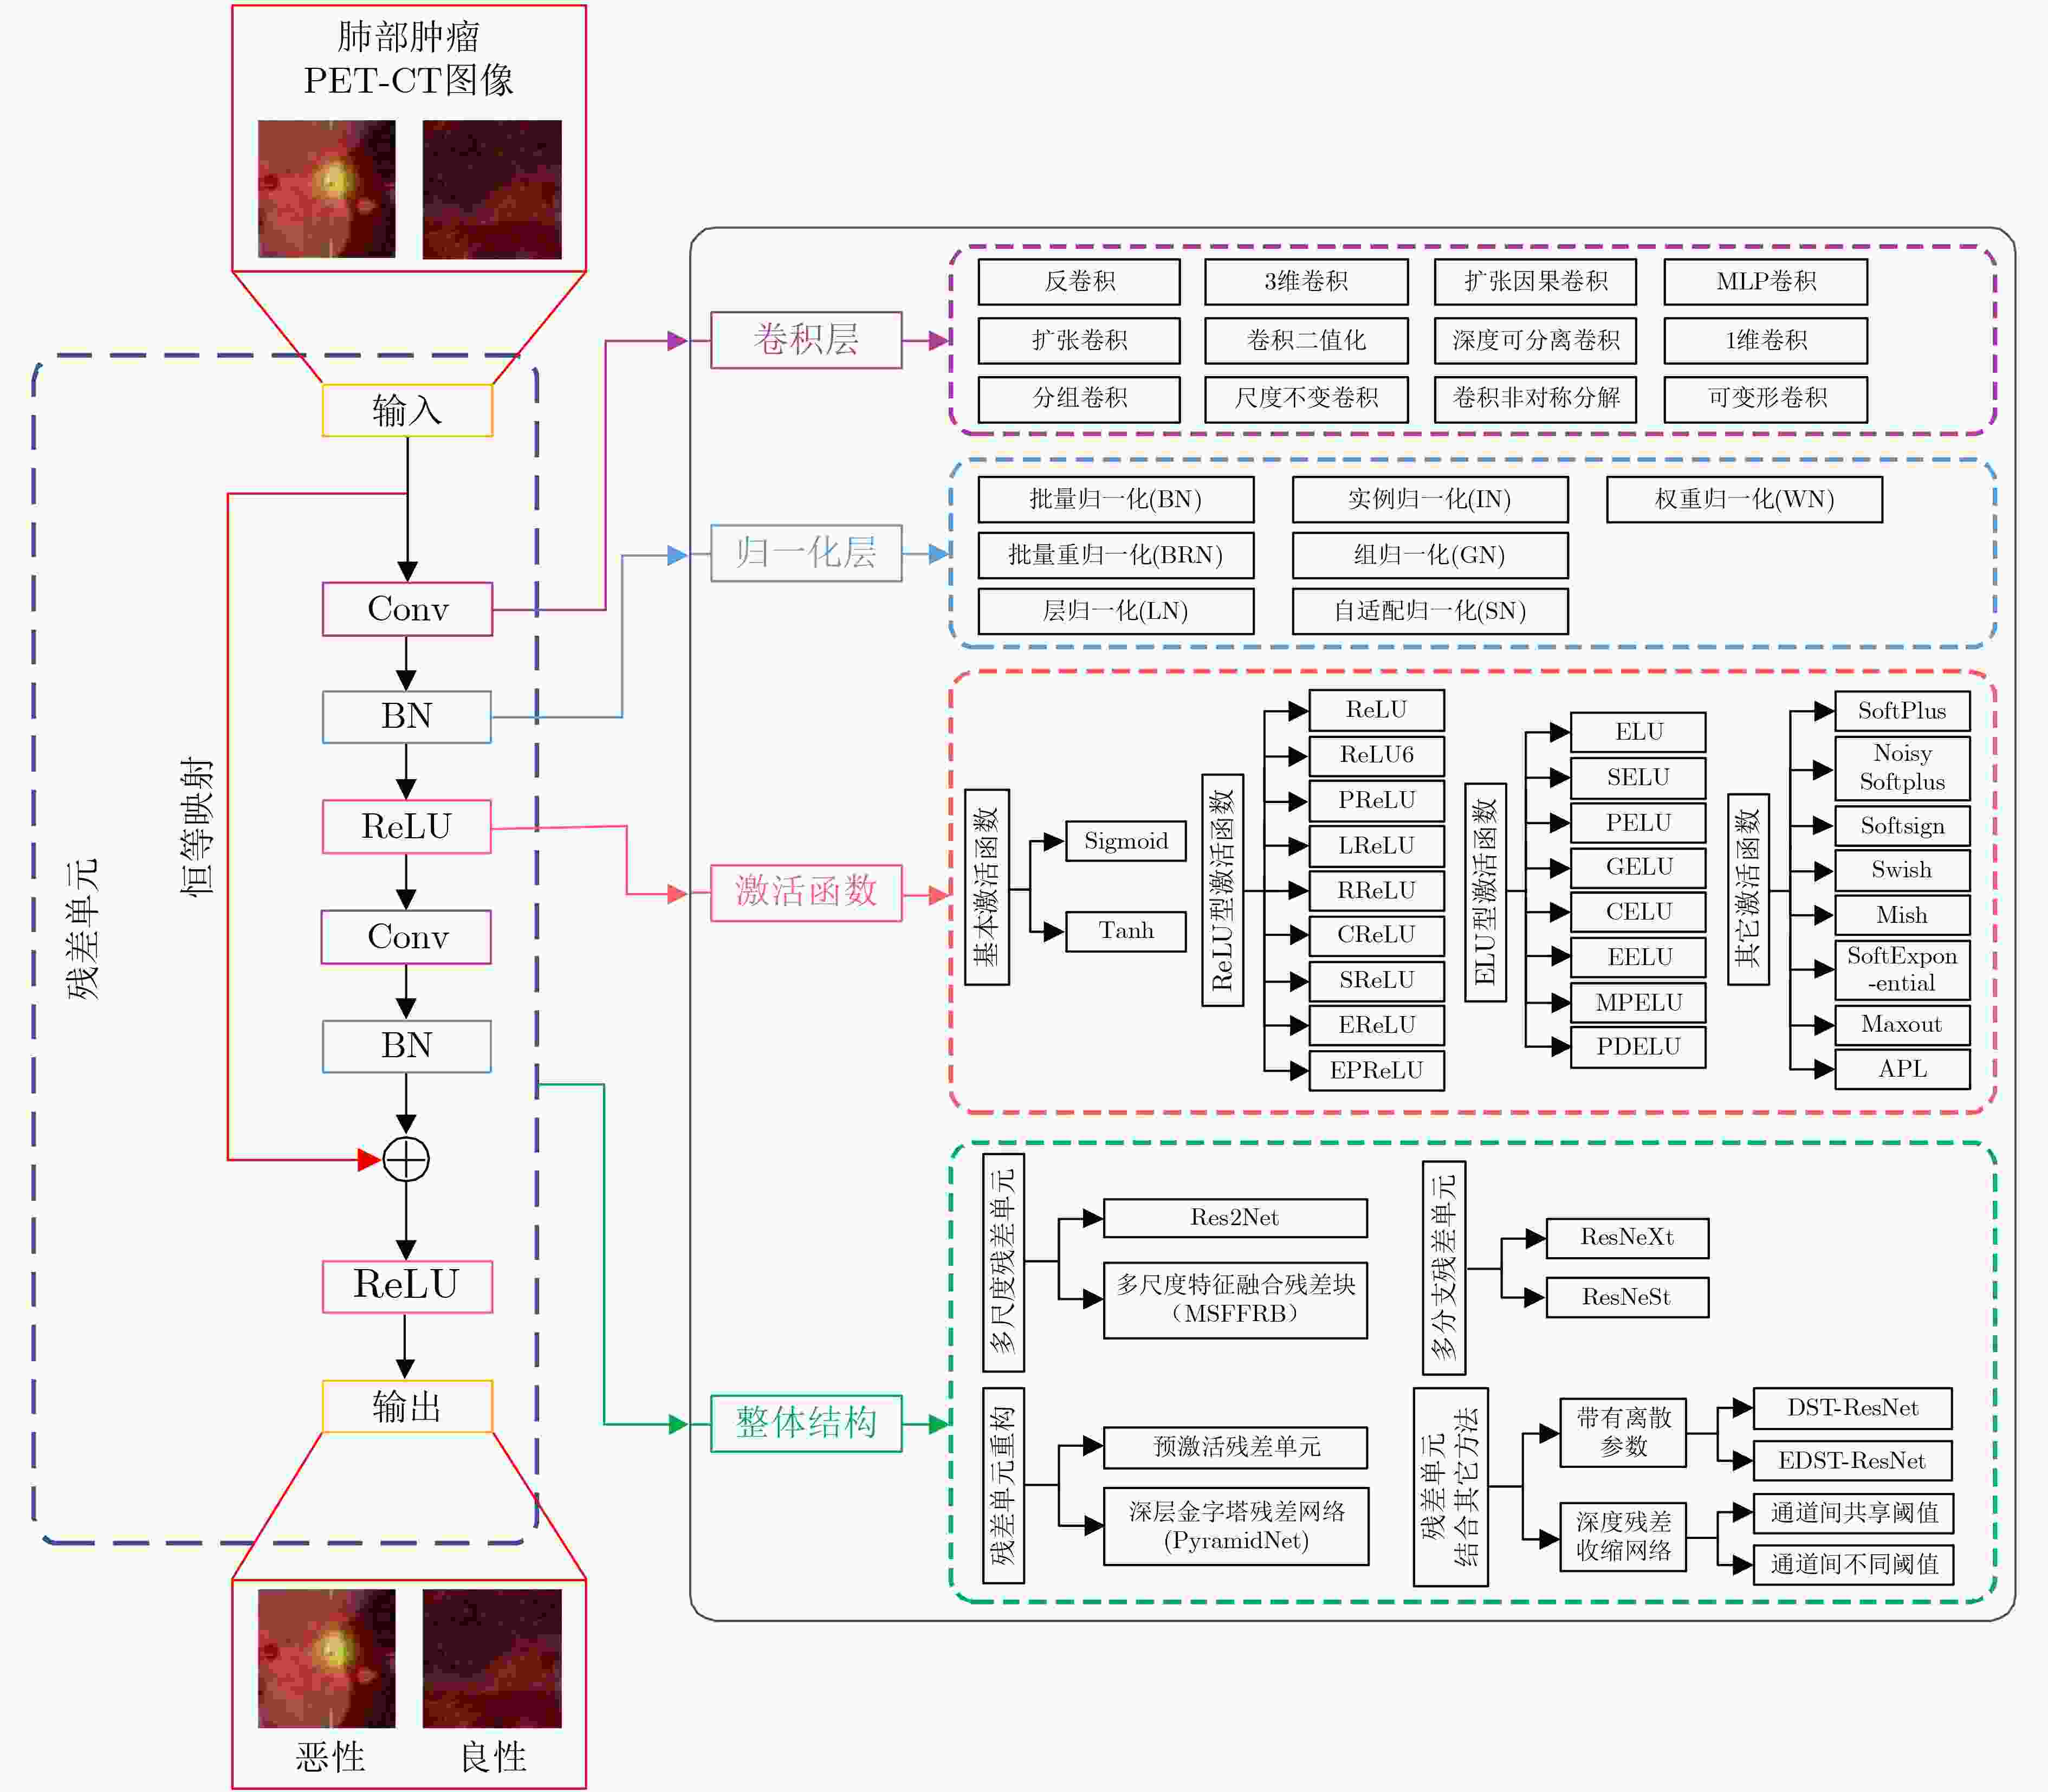The width and height of the screenshot is (2048, 1792).
Task: Click the thumbnail above the 恶性 label
Action: tap(327, 1658)
